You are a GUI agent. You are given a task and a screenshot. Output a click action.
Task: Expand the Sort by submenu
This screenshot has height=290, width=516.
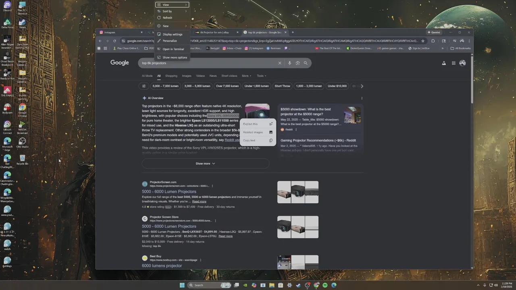point(172,11)
